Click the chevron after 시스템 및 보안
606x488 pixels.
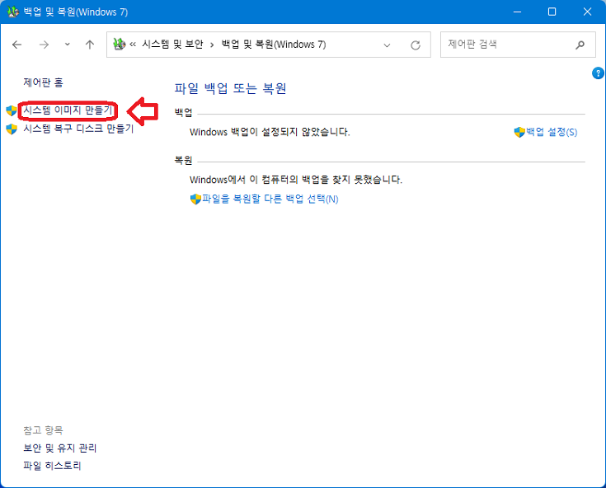pos(212,45)
